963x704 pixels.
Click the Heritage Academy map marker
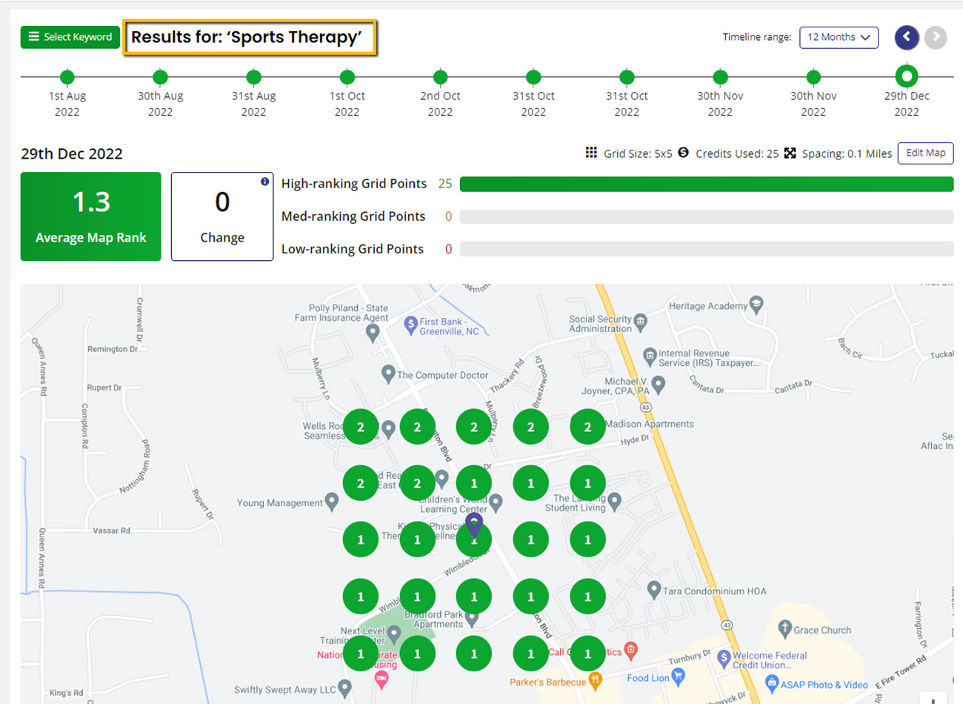[756, 303]
